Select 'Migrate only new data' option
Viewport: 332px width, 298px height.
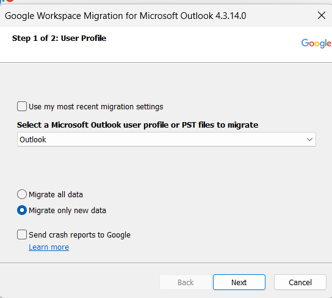(22, 210)
